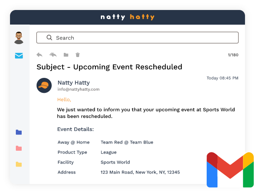Click inside the Search input field
This screenshot has height=194, width=255.
coord(142,37)
